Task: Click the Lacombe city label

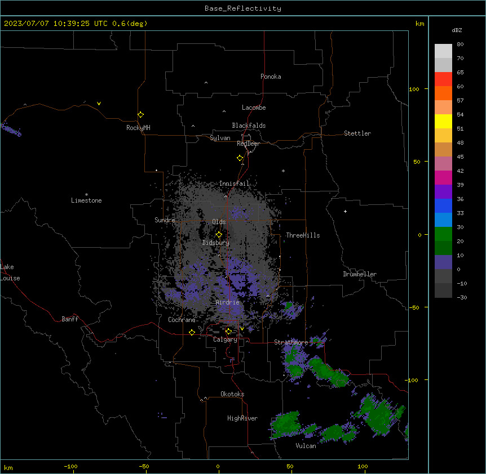Action: [254, 108]
